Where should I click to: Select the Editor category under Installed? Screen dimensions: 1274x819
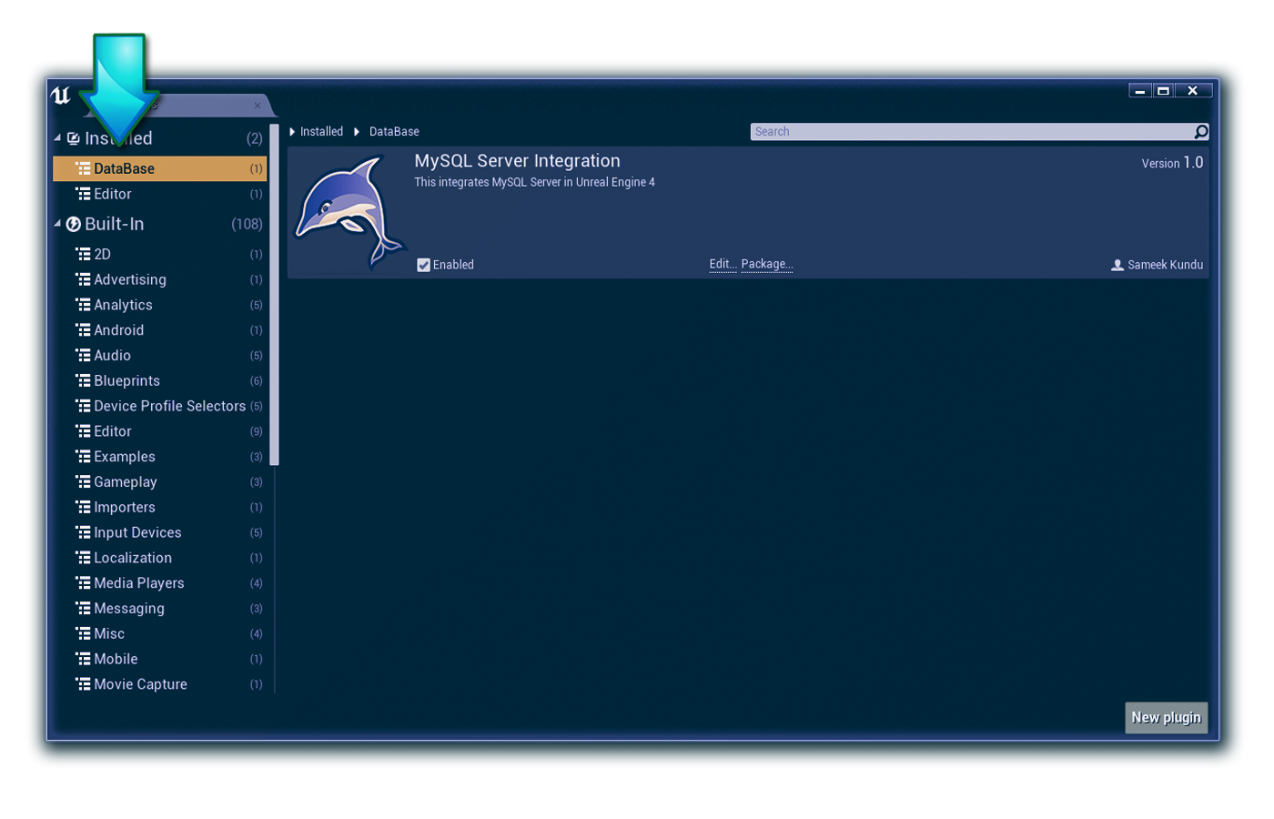pos(160,194)
